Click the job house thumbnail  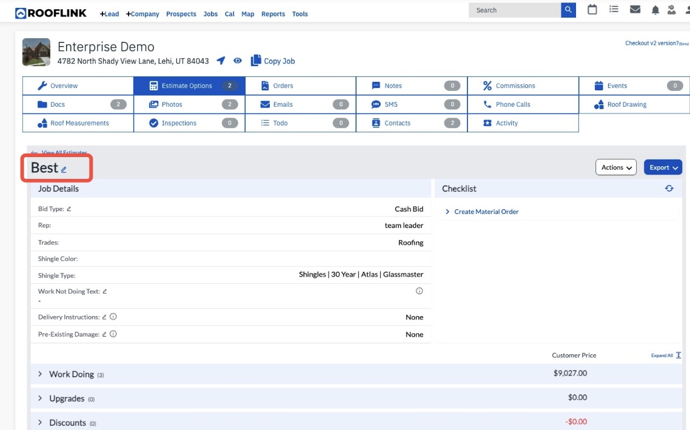tap(36, 52)
